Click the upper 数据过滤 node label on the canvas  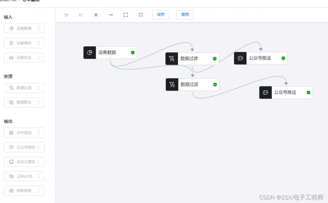[189, 59]
